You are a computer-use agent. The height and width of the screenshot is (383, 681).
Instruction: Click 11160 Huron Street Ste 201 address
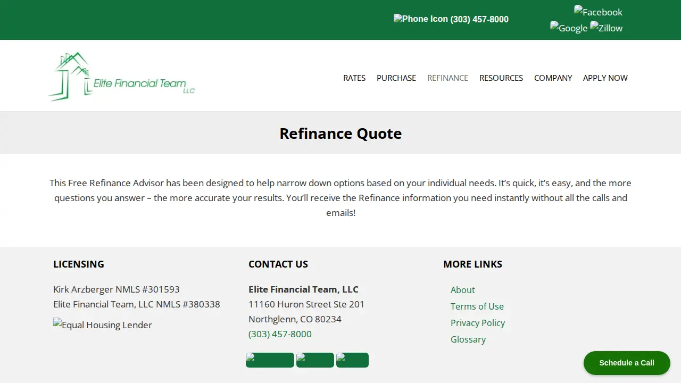pos(306,304)
